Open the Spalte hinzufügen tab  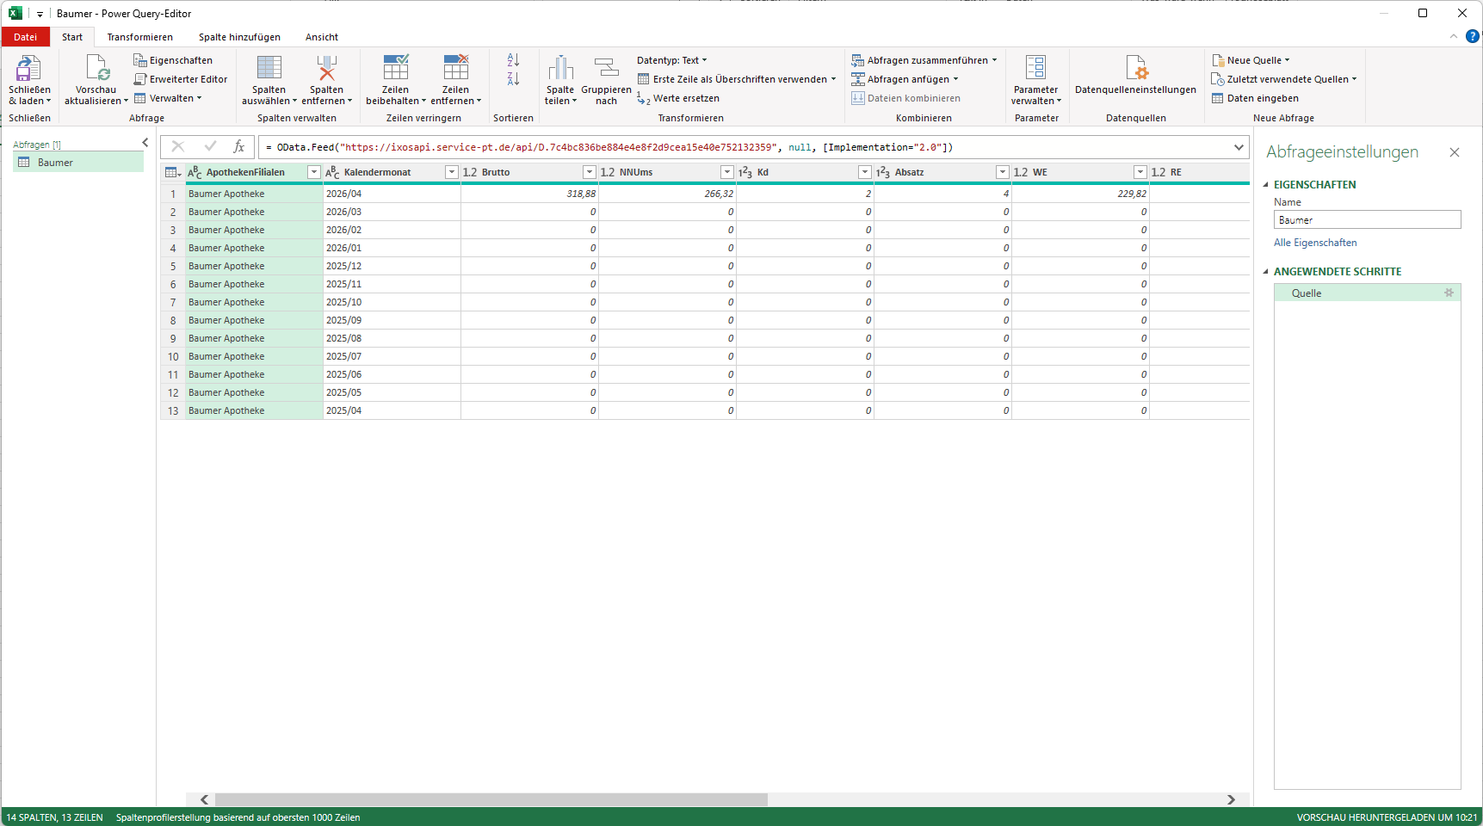point(239,37)
